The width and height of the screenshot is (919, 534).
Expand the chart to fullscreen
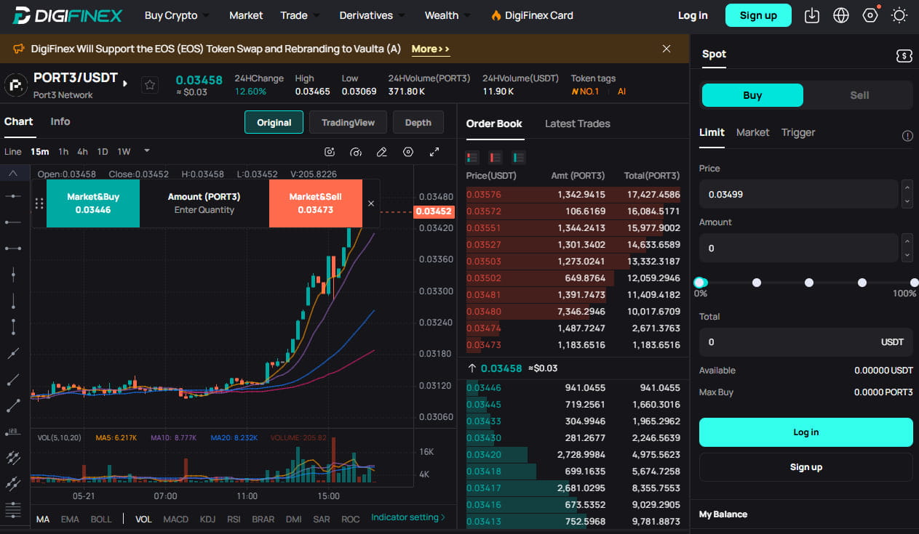(434, 152)
